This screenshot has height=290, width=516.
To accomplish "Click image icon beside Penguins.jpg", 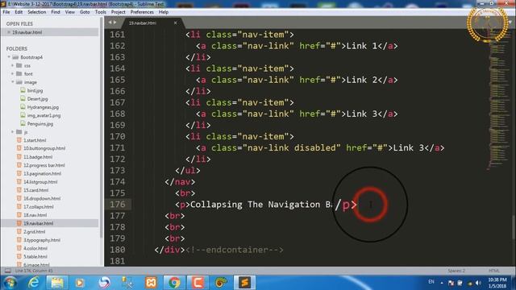I will [x=23, y=123].
